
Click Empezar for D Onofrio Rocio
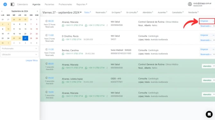(x=204, y=35)
